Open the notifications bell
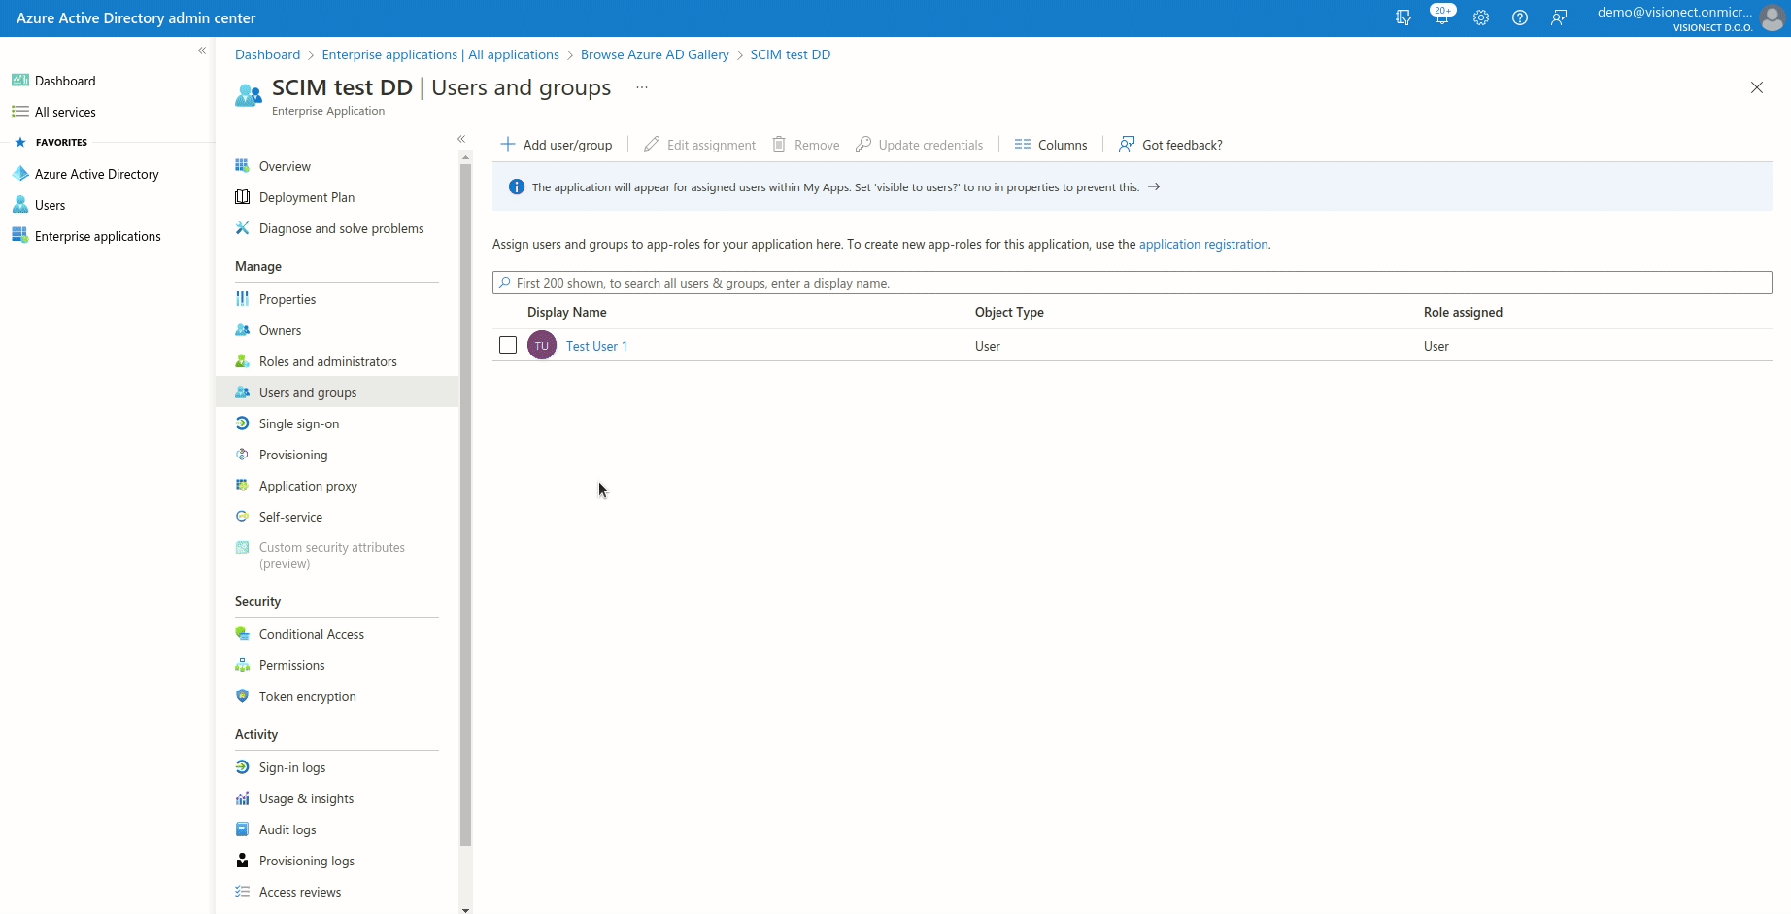The image size is (1791, 914). [1441, 17]
